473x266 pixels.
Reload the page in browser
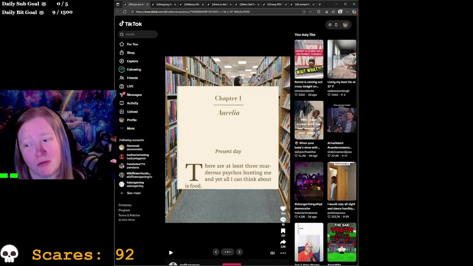click(125, 12)
